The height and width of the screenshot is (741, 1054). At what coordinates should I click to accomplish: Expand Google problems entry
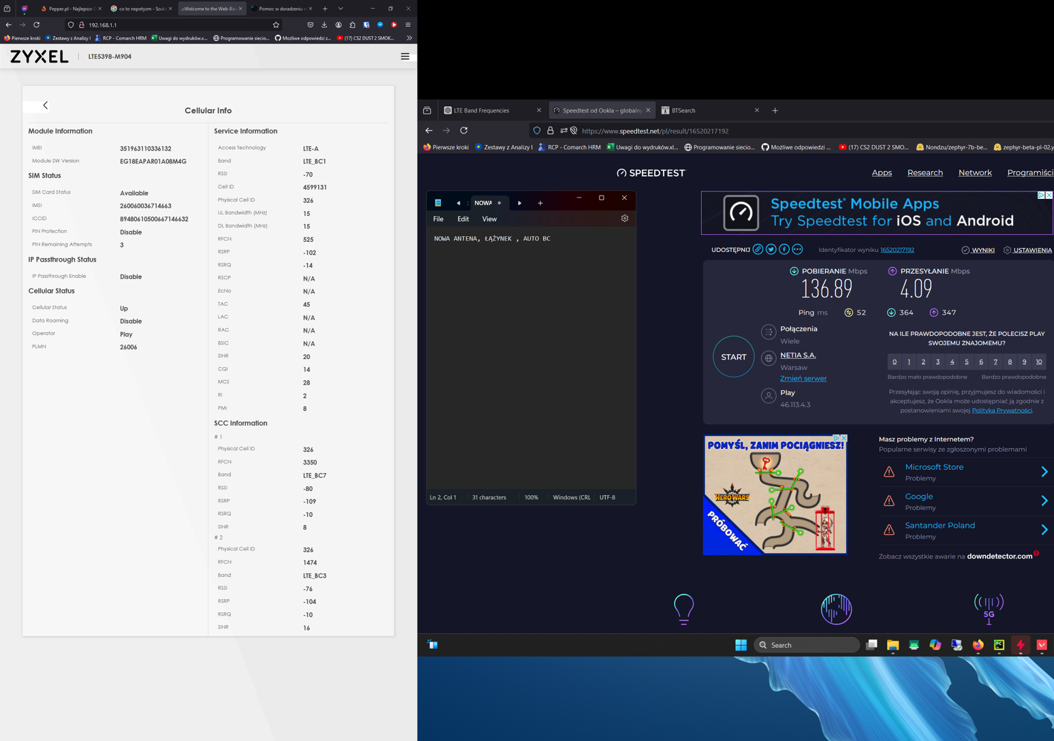click(x=964, y=501)
